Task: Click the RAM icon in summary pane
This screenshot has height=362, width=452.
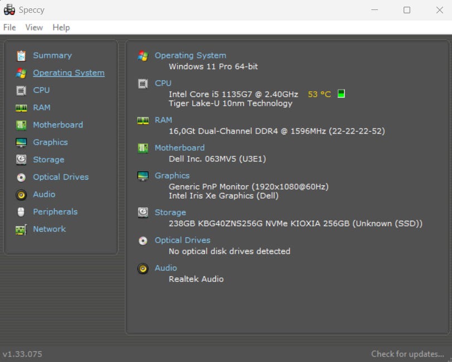Action: tap(143, 120)
